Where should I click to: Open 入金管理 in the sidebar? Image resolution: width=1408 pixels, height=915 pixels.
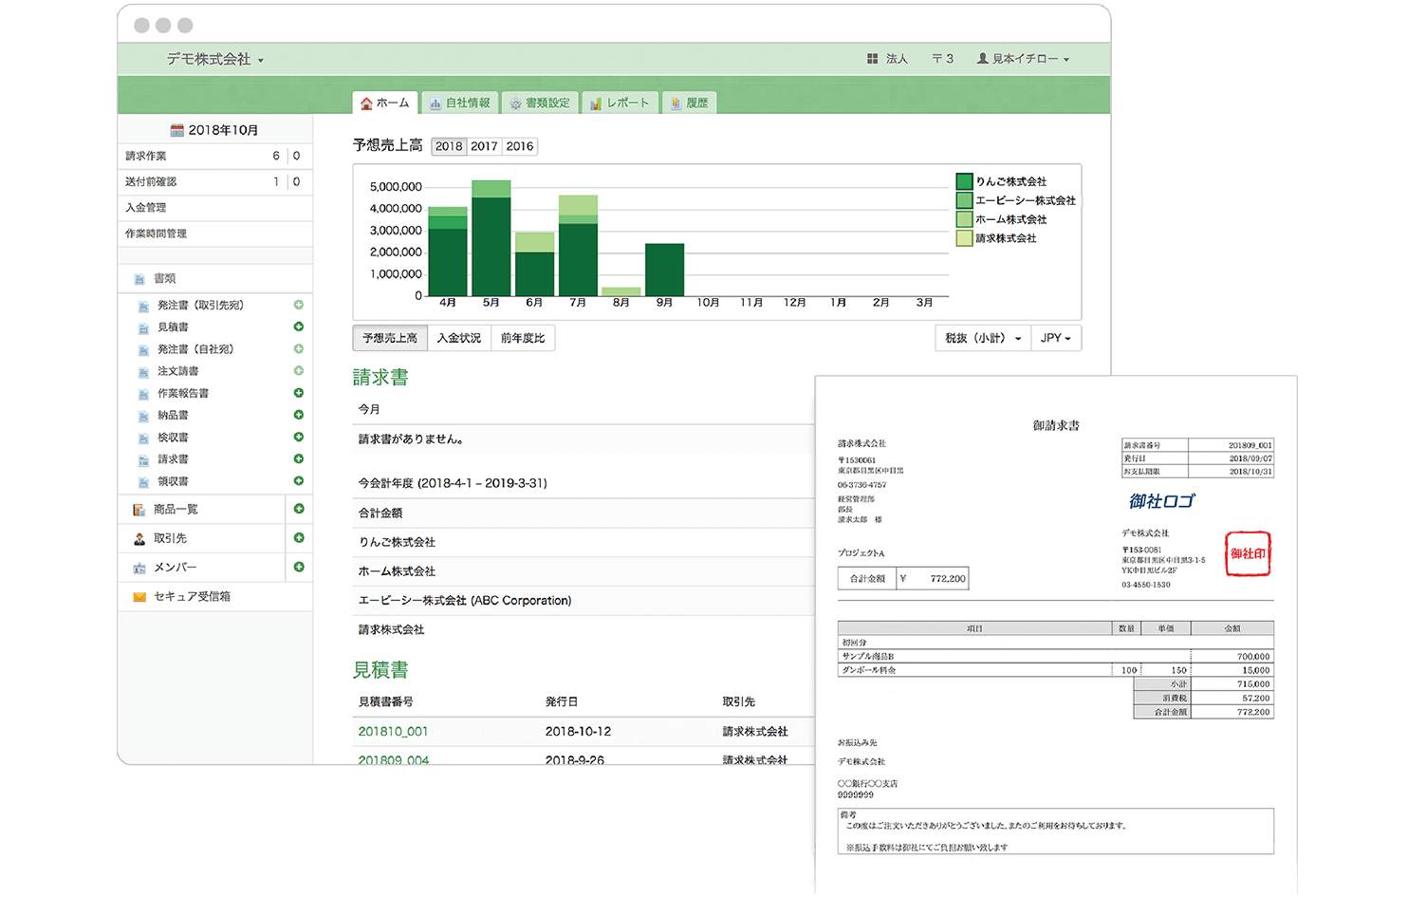[215, 207]
